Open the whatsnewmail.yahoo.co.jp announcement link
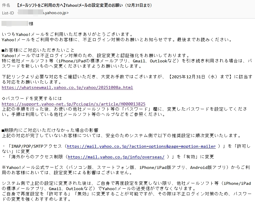 coord(67,87)
